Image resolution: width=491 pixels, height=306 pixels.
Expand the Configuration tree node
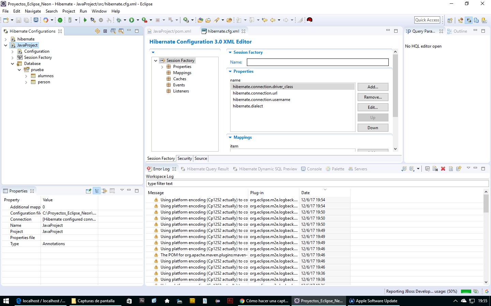click(x=13, y=51)
